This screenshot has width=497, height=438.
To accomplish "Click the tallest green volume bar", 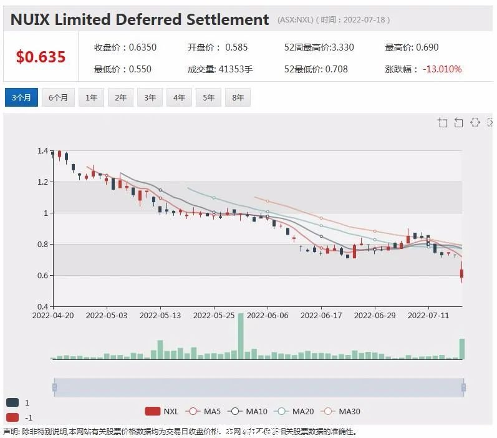I will coord(241,336).
